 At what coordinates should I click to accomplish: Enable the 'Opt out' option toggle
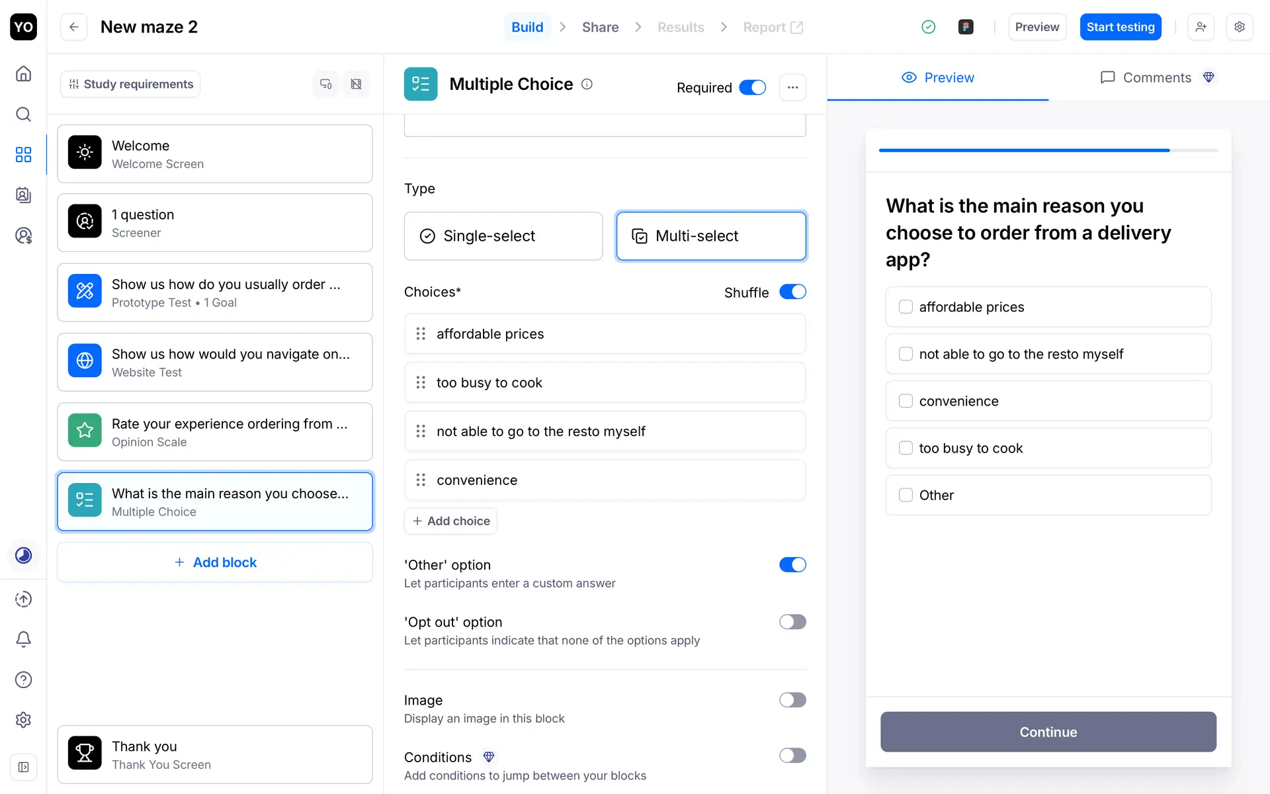point(792,622)
